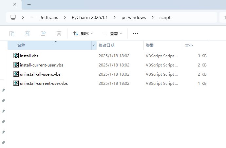Image resolution: width=226 pixels, height=148 pixels.
Task: Click the modified date of install-current-user.vbs
Action: coord(114,65)
